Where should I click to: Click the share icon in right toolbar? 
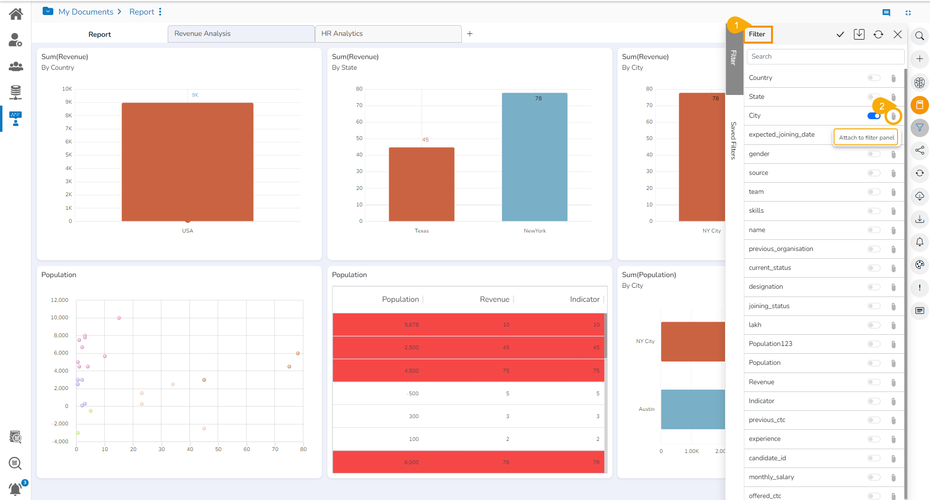click(919, 150)
